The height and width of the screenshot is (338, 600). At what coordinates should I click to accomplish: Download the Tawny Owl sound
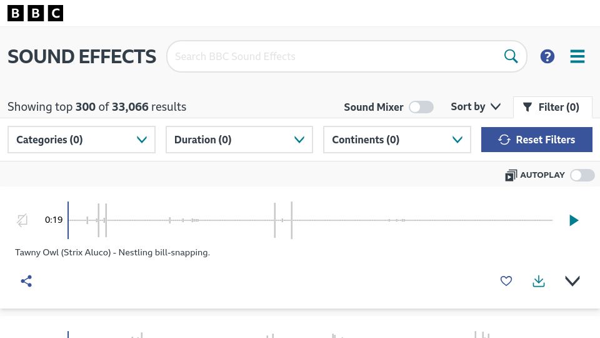[538, 281]
